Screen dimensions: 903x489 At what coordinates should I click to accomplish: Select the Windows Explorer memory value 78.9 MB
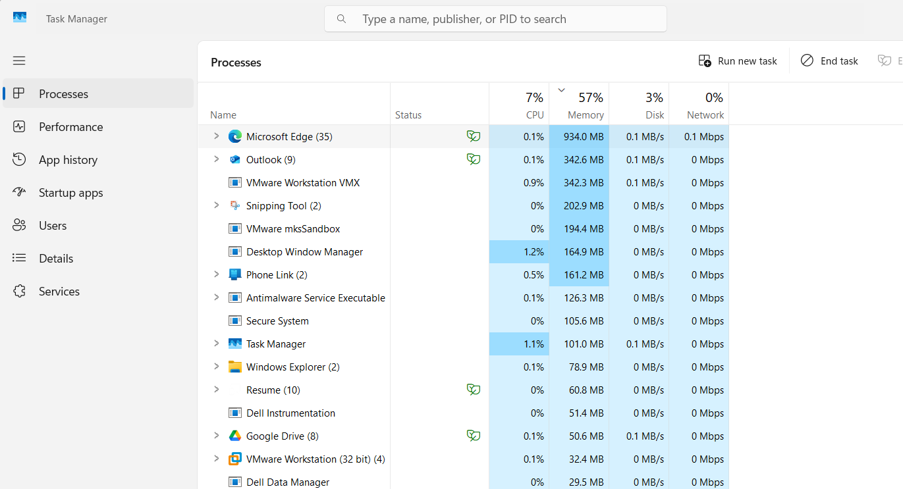587,367
